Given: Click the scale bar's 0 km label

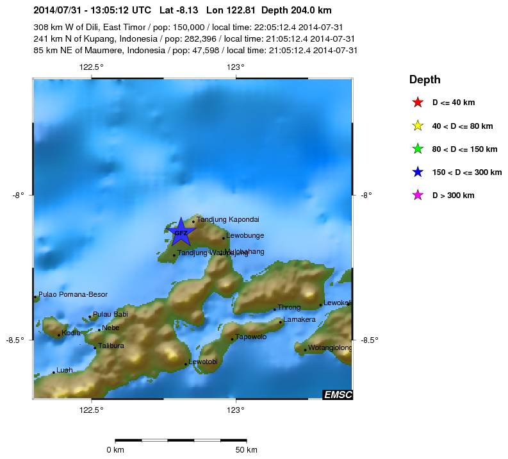Looking at the screenshot, I should 115,450.
